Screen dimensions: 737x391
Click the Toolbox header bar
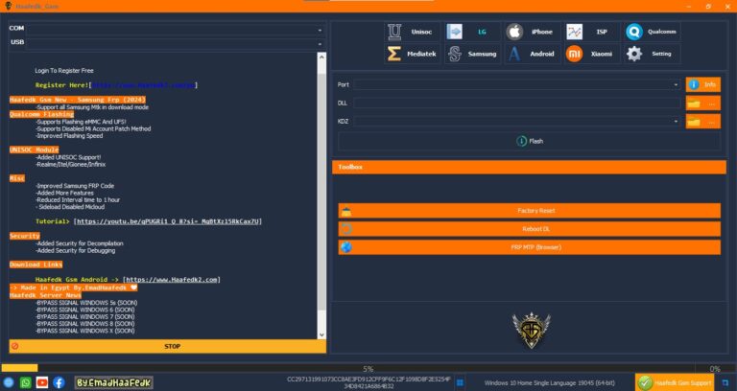point(529,167)
